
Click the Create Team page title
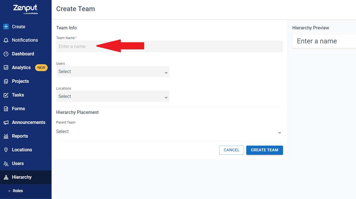[76, 9]
